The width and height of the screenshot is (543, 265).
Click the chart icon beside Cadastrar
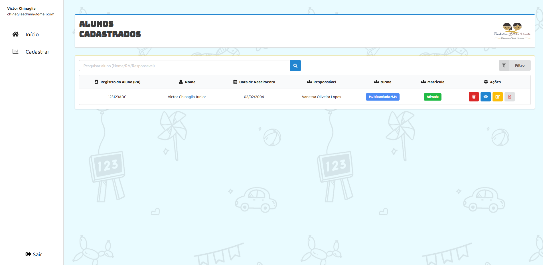pos(15,52)
